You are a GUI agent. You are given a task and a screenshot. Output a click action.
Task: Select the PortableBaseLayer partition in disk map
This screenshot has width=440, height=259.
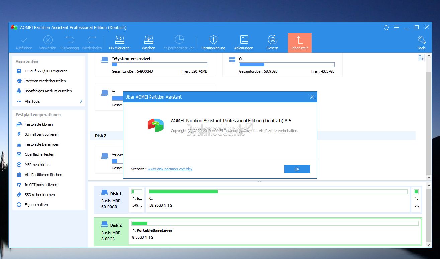pos(275,232)
